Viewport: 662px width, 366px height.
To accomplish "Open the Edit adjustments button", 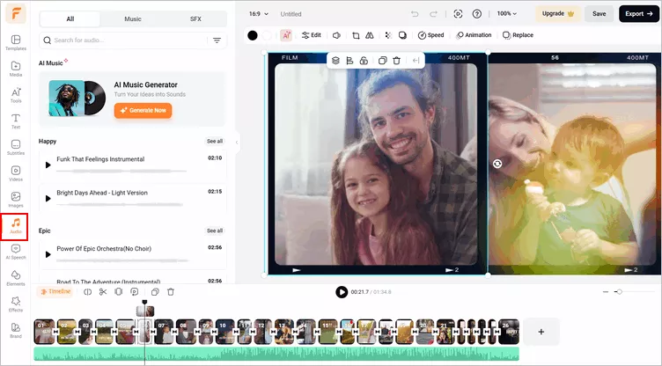I will point(312,35).
